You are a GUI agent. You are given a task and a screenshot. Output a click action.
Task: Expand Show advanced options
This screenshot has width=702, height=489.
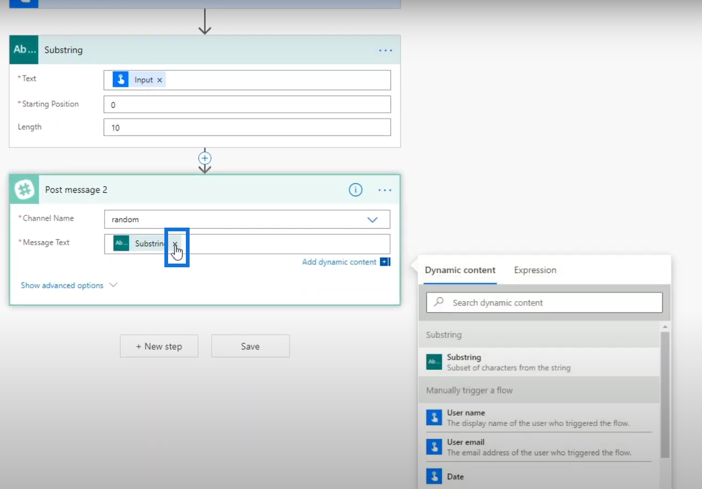tap(69, 285)
